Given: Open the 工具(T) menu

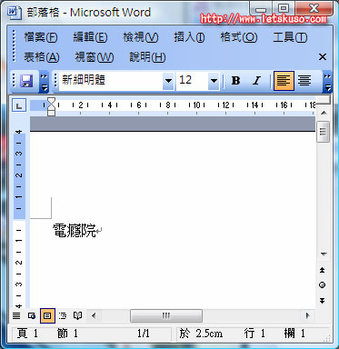Looking at the screenshot, I should [x=290, y=37].
